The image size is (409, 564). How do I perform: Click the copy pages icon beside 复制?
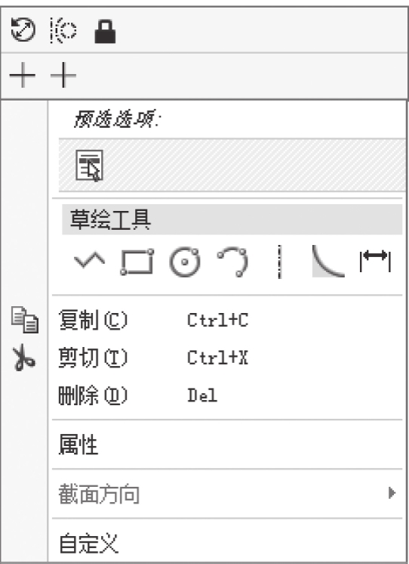pos(25,319)
